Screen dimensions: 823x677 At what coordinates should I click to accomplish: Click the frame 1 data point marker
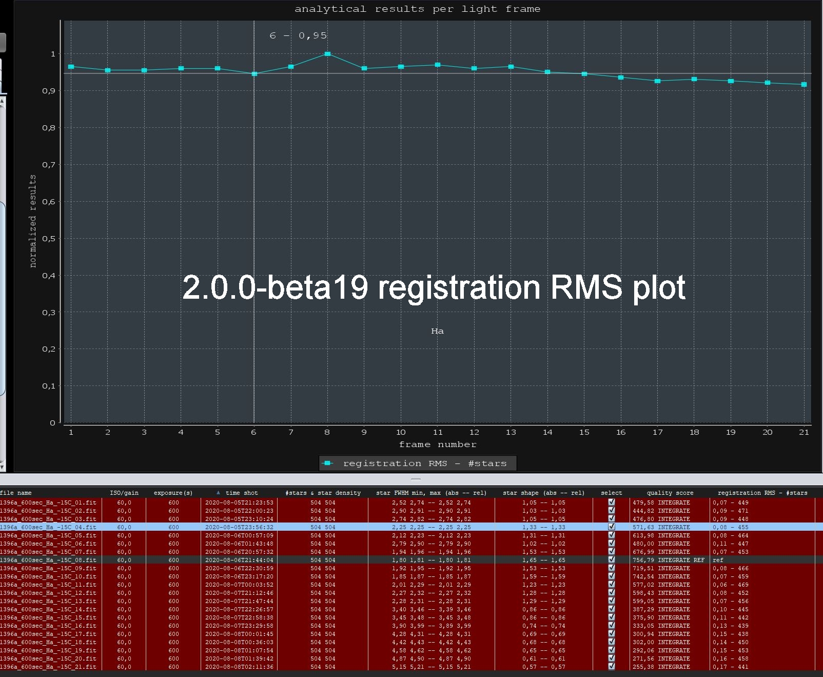[x=71, y=67]
